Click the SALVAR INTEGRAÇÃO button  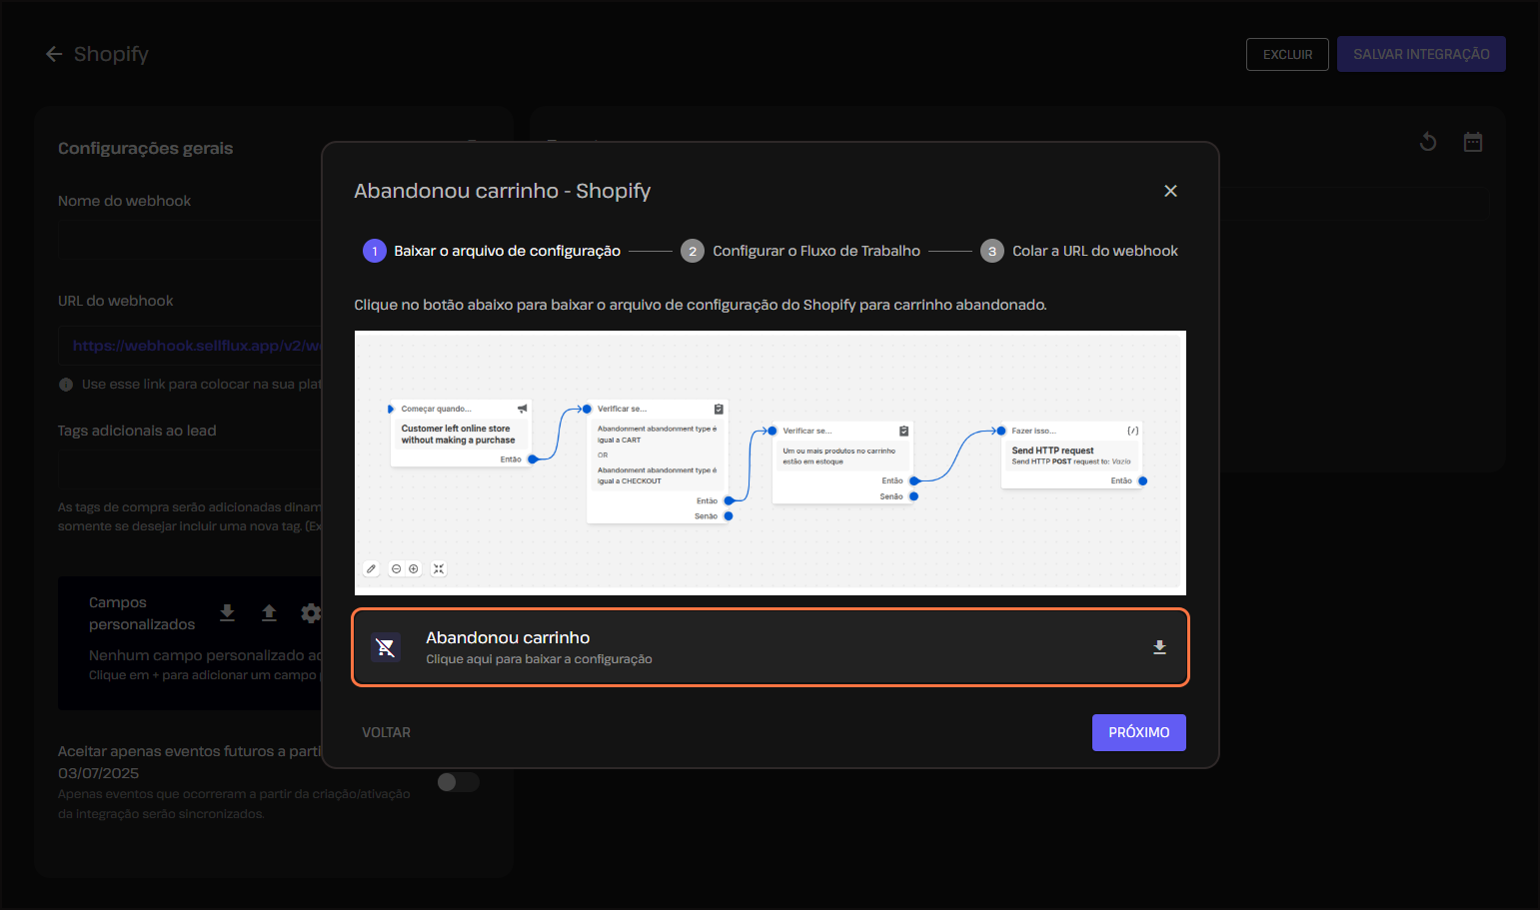1421,54
